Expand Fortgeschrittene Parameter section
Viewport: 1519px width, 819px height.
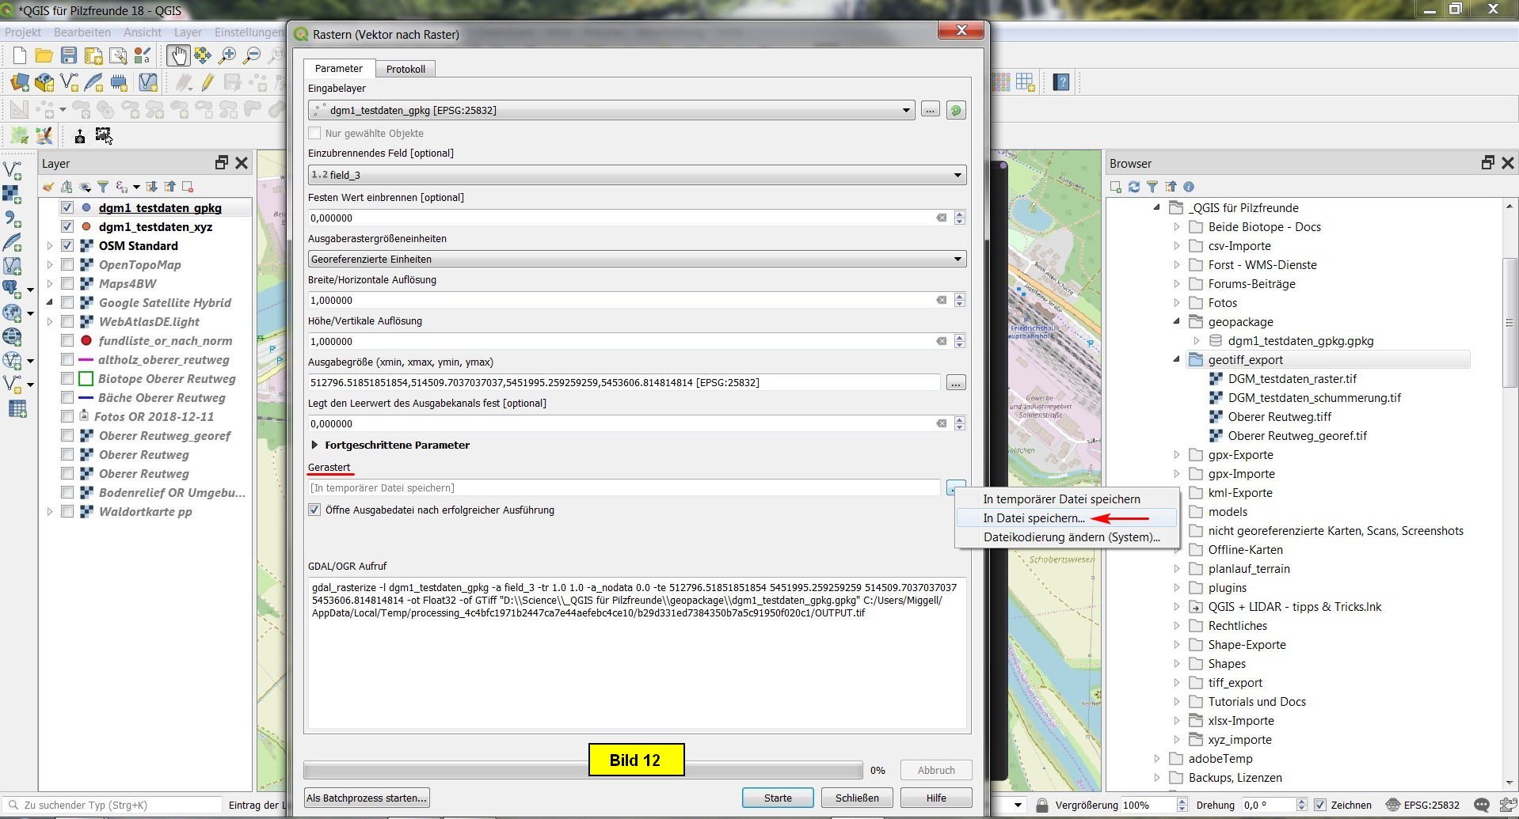(x=314, y=446)
